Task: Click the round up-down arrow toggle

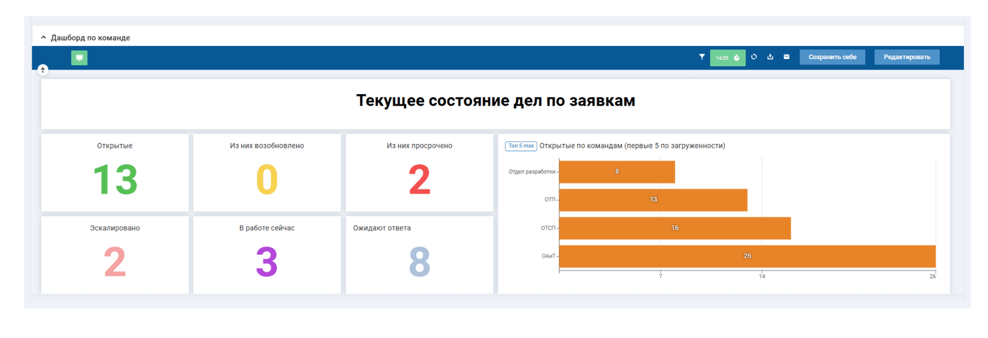Action: click(43, 70)
